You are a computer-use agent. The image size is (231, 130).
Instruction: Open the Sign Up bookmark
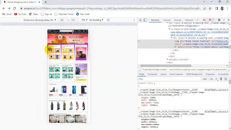(x=47, y=14)
